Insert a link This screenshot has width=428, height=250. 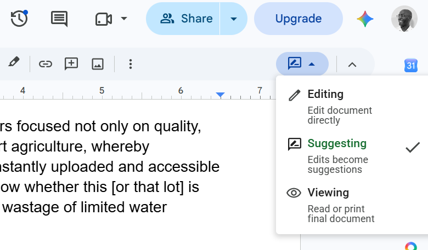click(46, 64)
